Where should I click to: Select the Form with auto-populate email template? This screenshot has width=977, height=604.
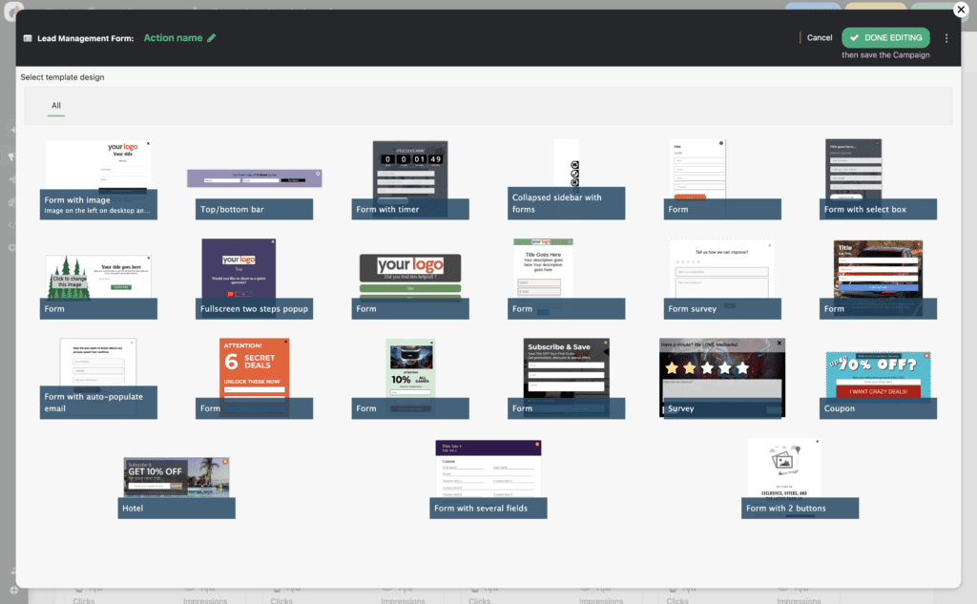click(98, 378)
